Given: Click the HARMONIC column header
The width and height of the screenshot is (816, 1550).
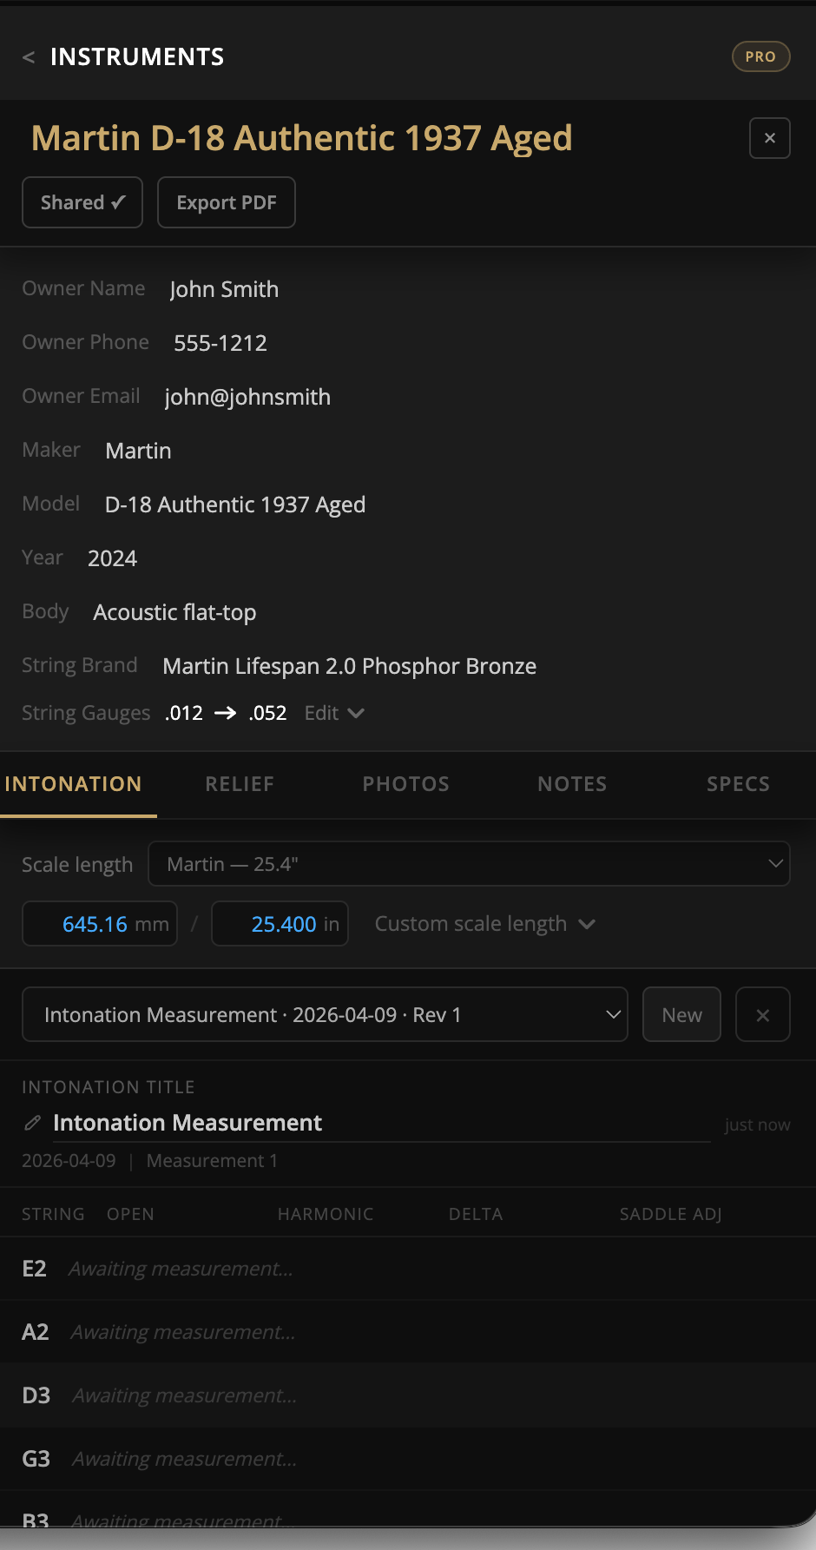Looking at the screenshot, I should click(326, 1214).
